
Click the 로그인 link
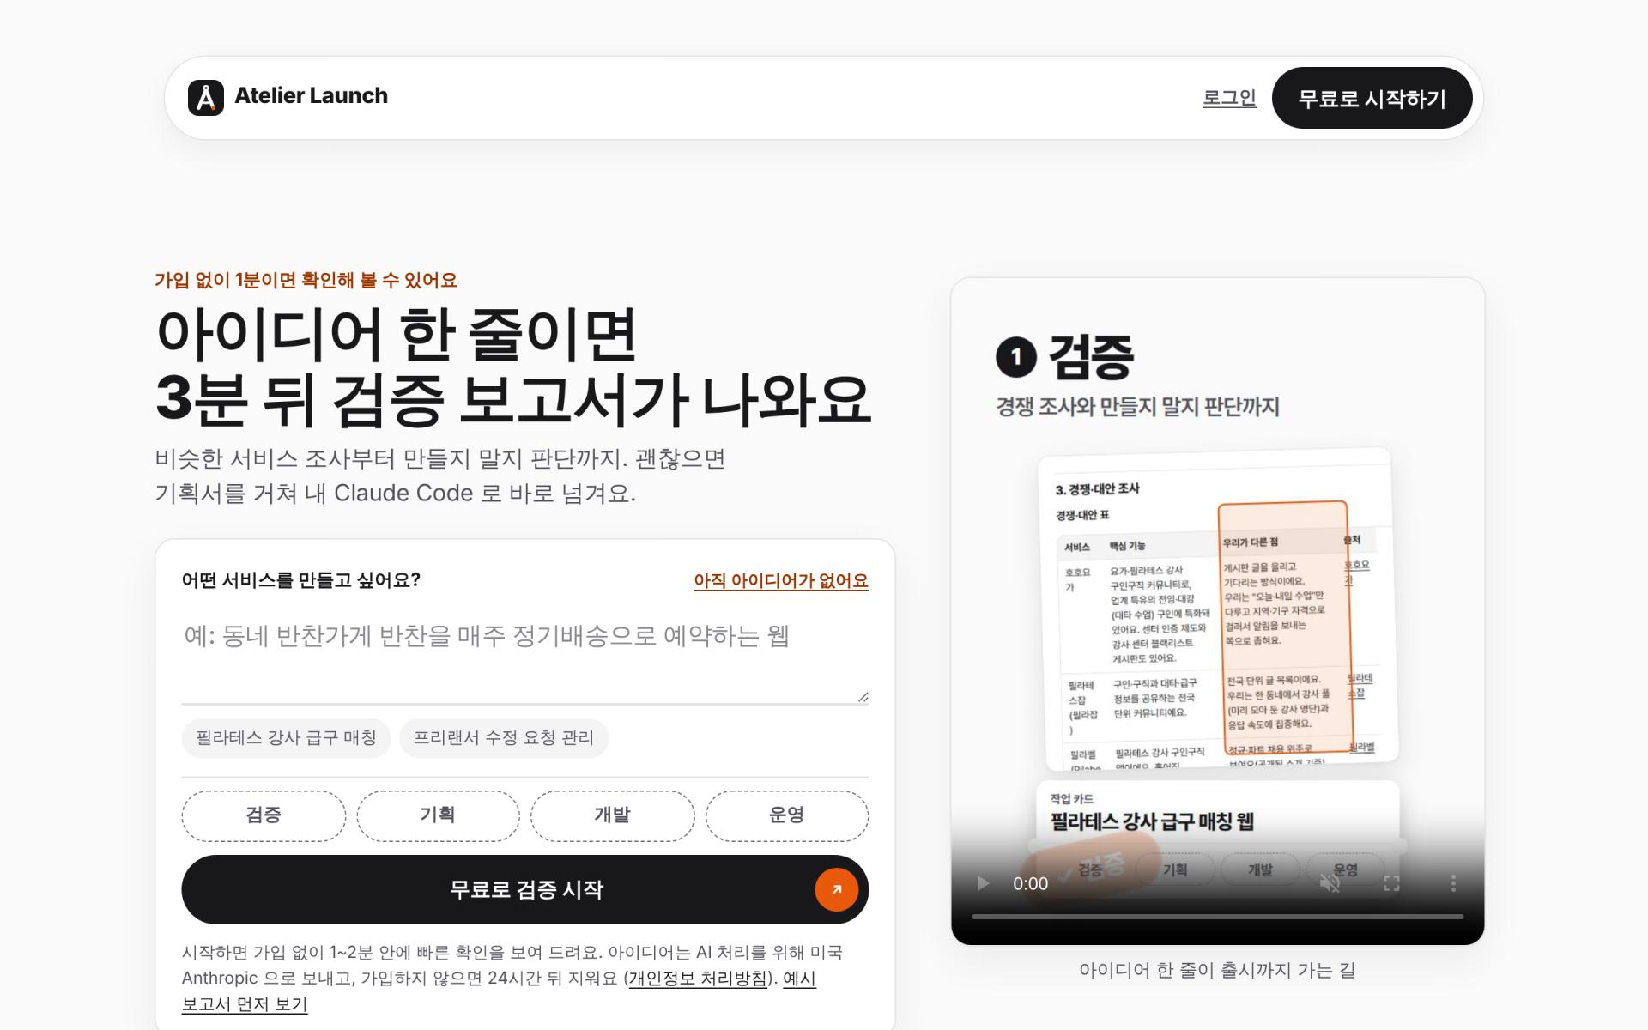(x=1229, y=98)
